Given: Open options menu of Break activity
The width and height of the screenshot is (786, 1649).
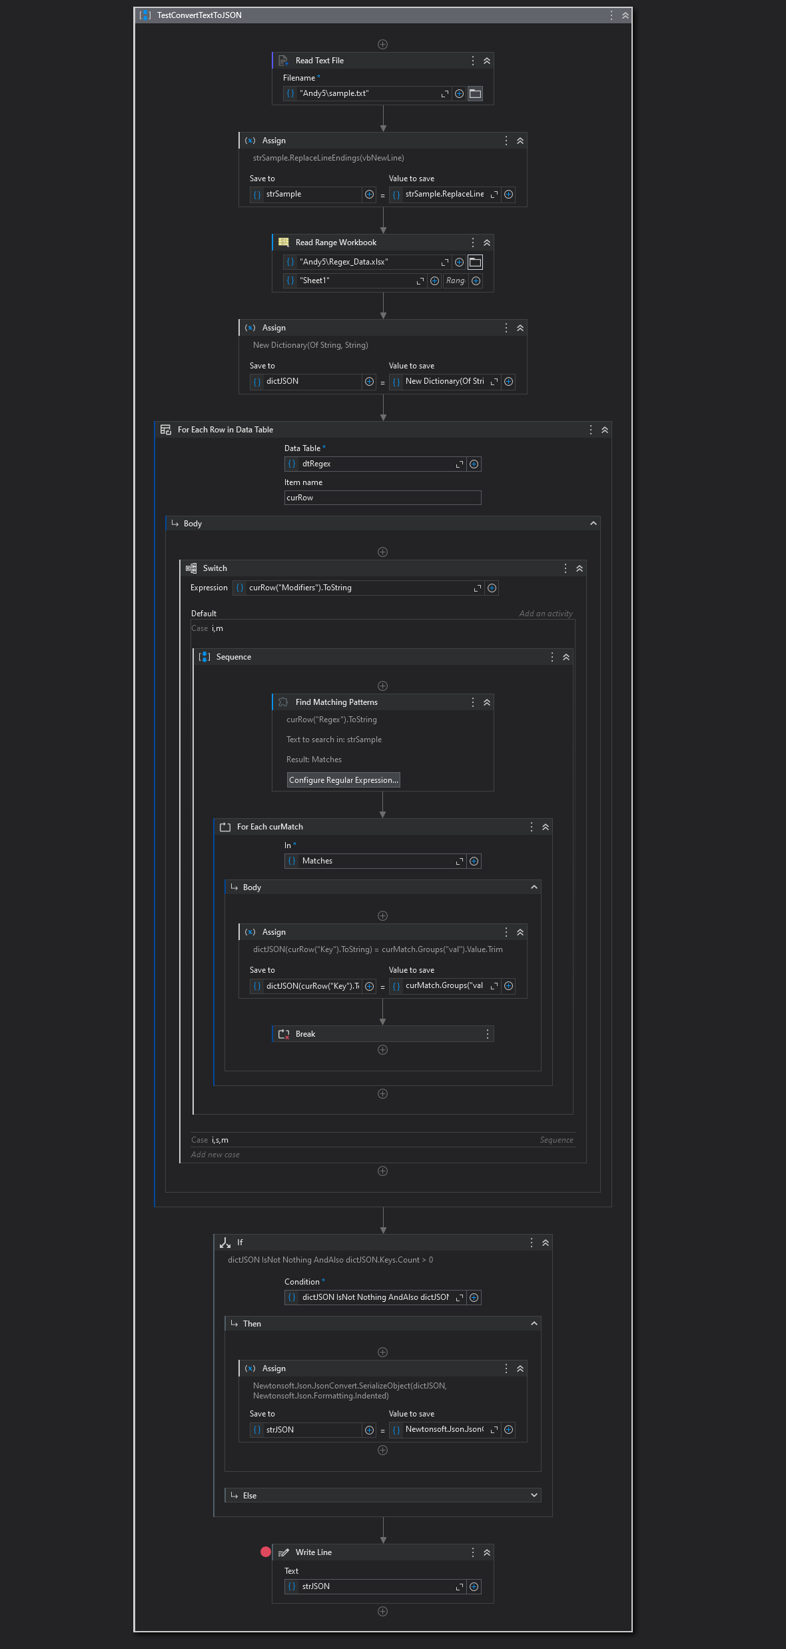Looking at the screenshot, I should click(x=488, y=1034).
